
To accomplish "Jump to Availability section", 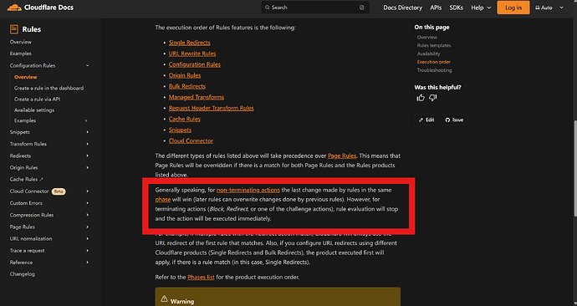I will tap(428, 54).
